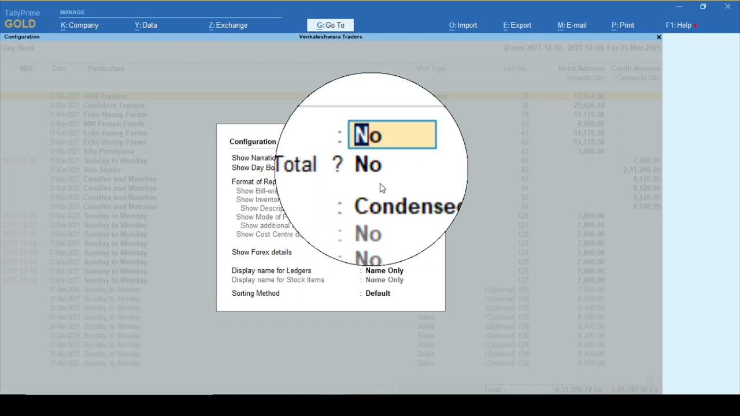The width and height of the screenshot is (740, 416).
Task: Click the Miti column header
Action: pos(26,68)
